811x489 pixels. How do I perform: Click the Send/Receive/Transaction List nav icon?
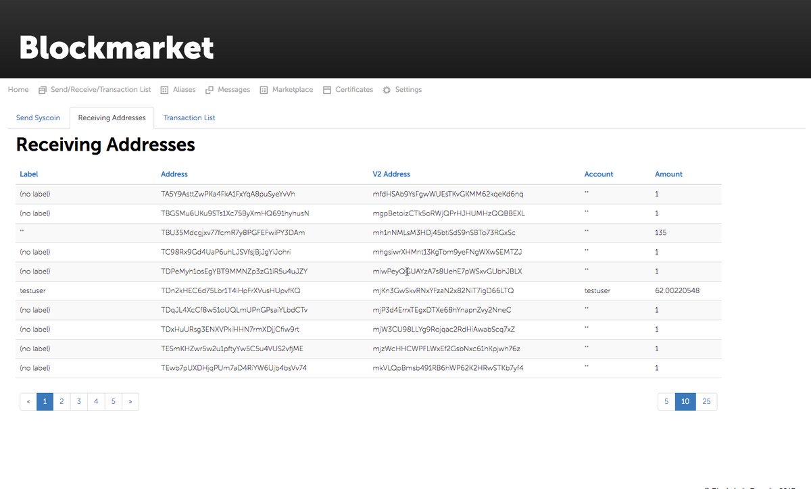pyautogui.click(x=43, y=90)
